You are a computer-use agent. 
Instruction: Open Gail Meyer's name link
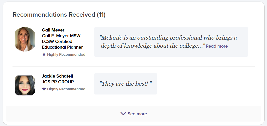tap(53, 30)
